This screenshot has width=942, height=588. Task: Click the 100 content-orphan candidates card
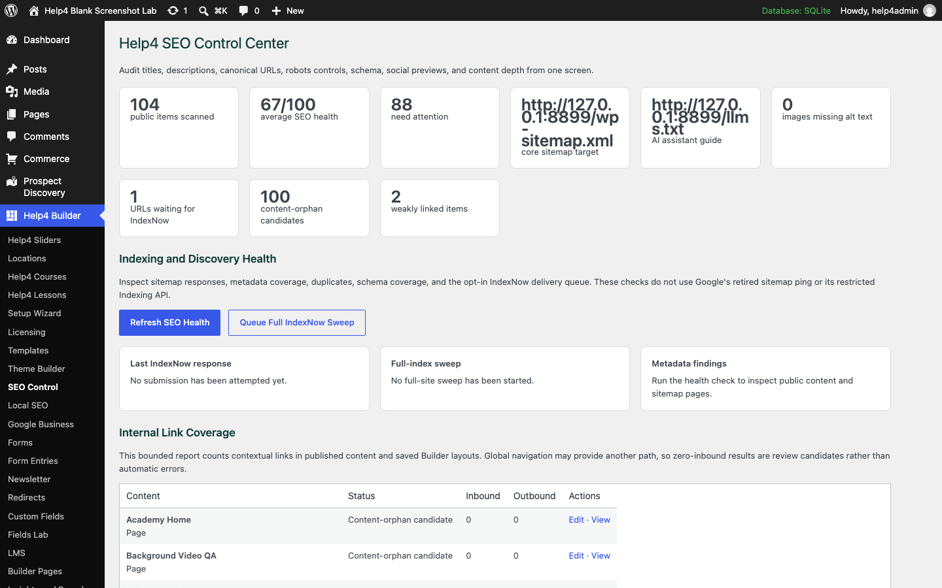coord(309,208)
